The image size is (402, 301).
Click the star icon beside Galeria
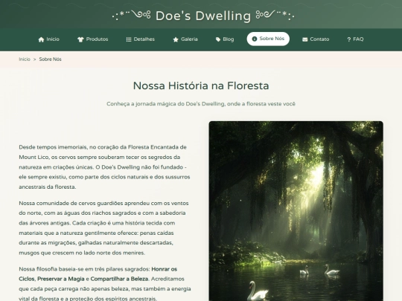coord(176,39)
